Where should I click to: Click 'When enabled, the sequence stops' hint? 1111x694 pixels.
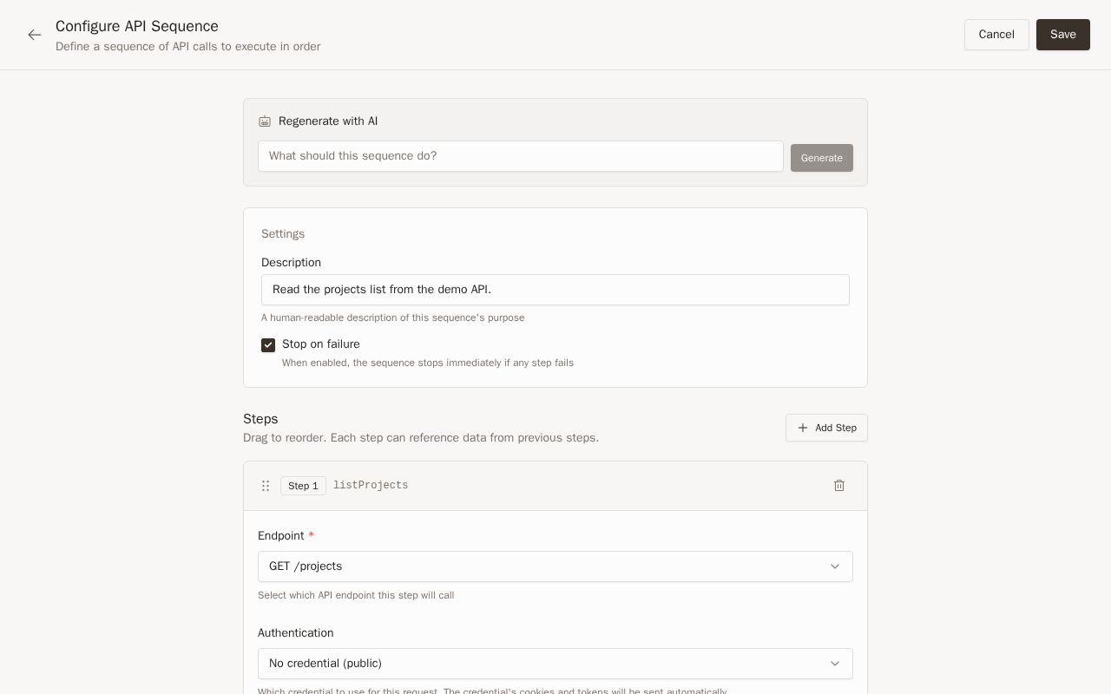point(428,363)
